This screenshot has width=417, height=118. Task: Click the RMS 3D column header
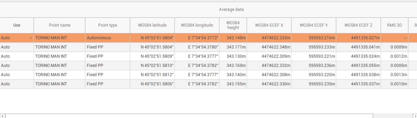point(394,25)
